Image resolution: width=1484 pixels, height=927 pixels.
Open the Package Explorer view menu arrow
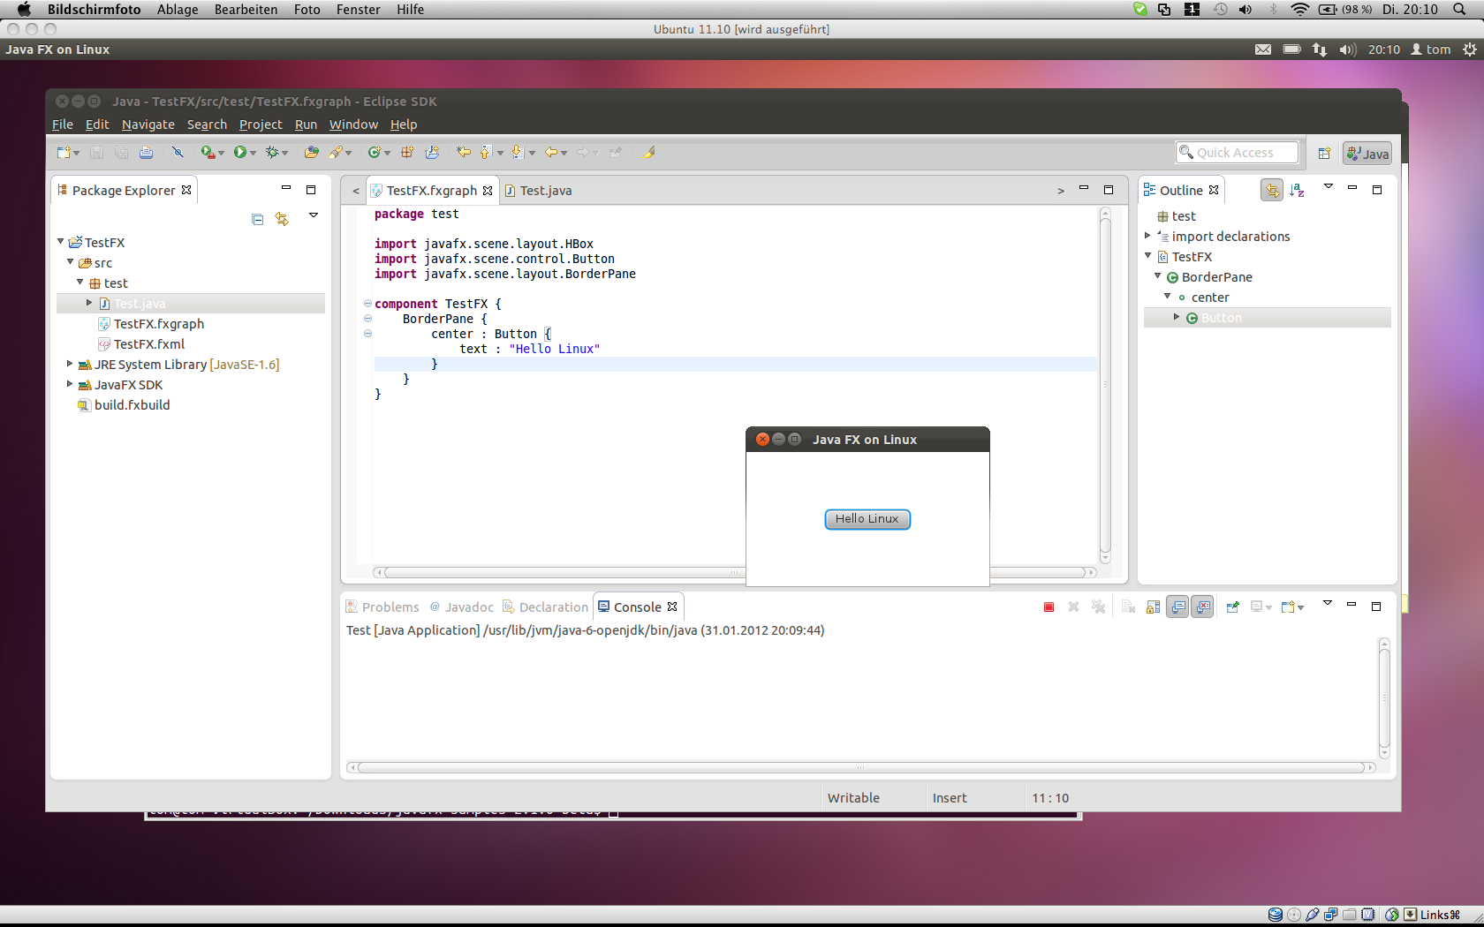[313, 215]
